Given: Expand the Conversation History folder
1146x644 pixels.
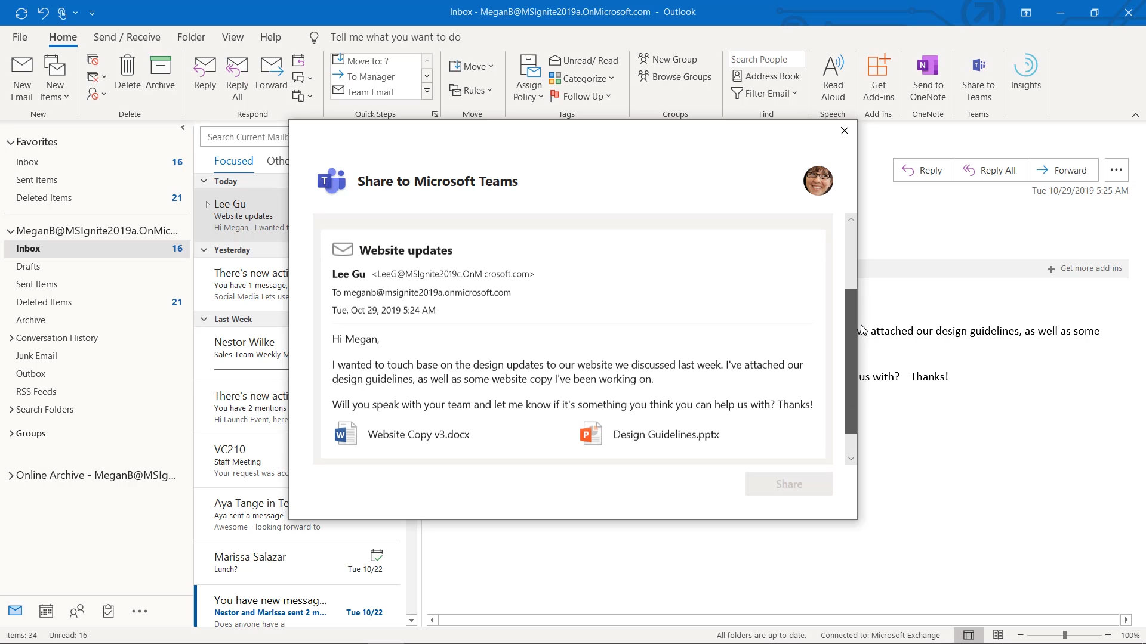Looking at the screenshot, I should tap(11, 338).
